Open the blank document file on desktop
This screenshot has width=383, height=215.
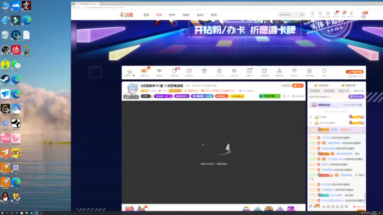pyautogui.click(x=26, y=35)
